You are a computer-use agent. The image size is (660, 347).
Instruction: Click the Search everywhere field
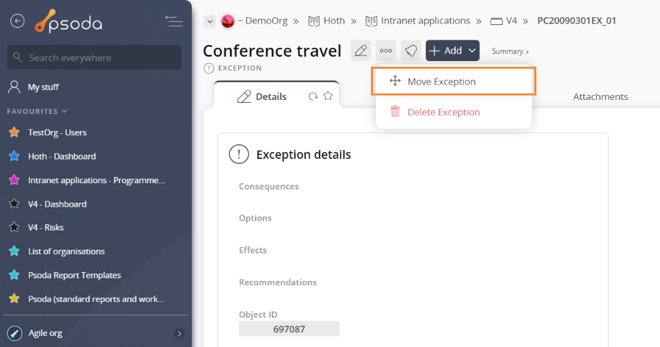[94, 58]
